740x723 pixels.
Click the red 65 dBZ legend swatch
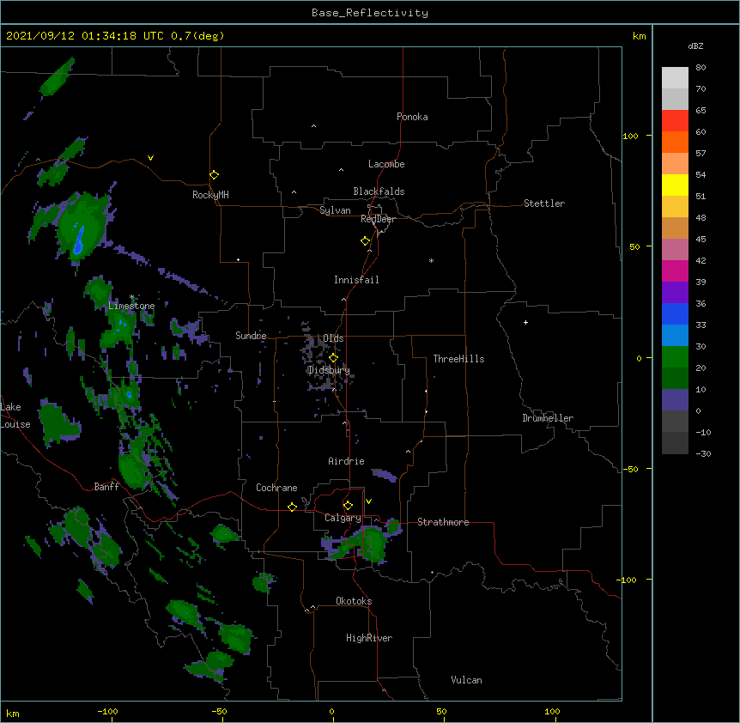[x=675, y=120]
